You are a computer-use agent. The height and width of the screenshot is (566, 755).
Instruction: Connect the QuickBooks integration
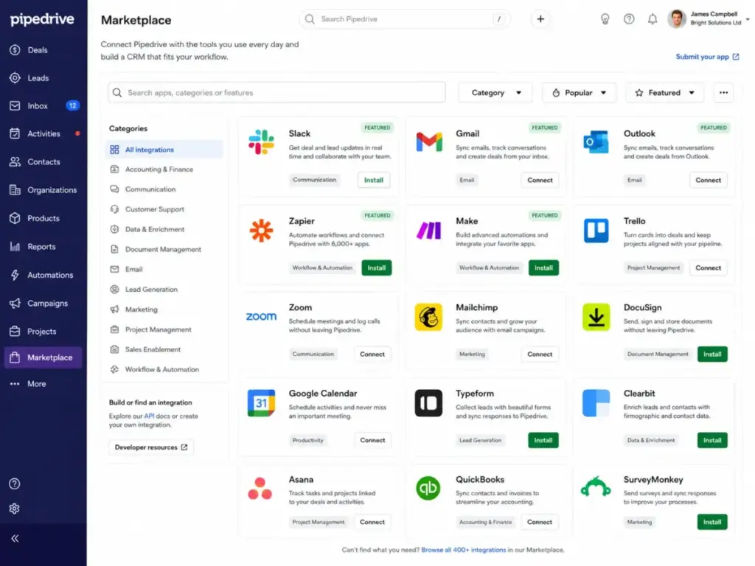tap(539, 523)
